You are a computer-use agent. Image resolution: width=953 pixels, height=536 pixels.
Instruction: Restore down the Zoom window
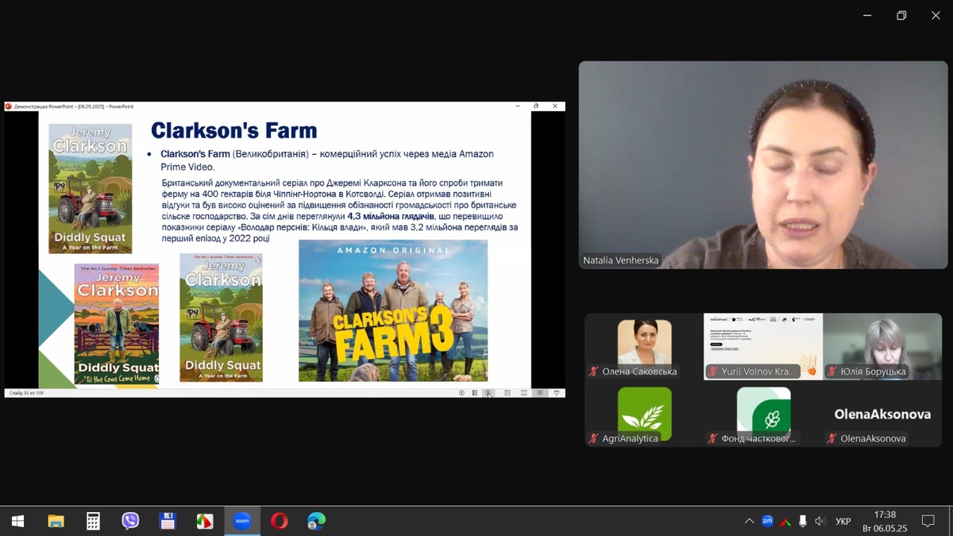[901, 15]
